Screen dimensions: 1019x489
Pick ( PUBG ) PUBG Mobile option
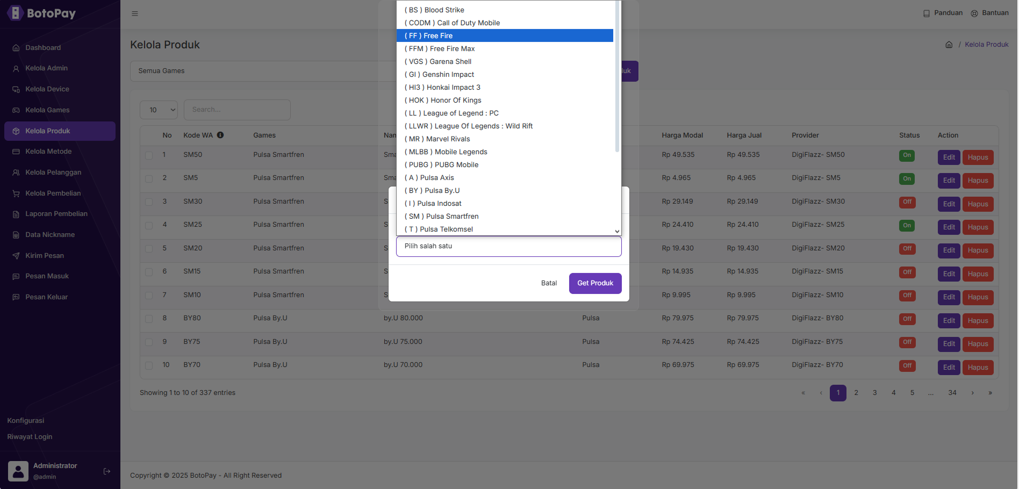click(x=505, y=164)
